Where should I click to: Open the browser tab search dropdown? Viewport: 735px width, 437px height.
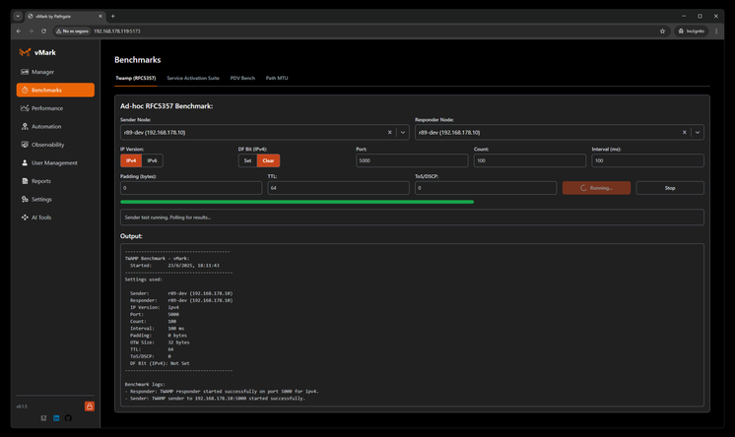click(18, 16)
